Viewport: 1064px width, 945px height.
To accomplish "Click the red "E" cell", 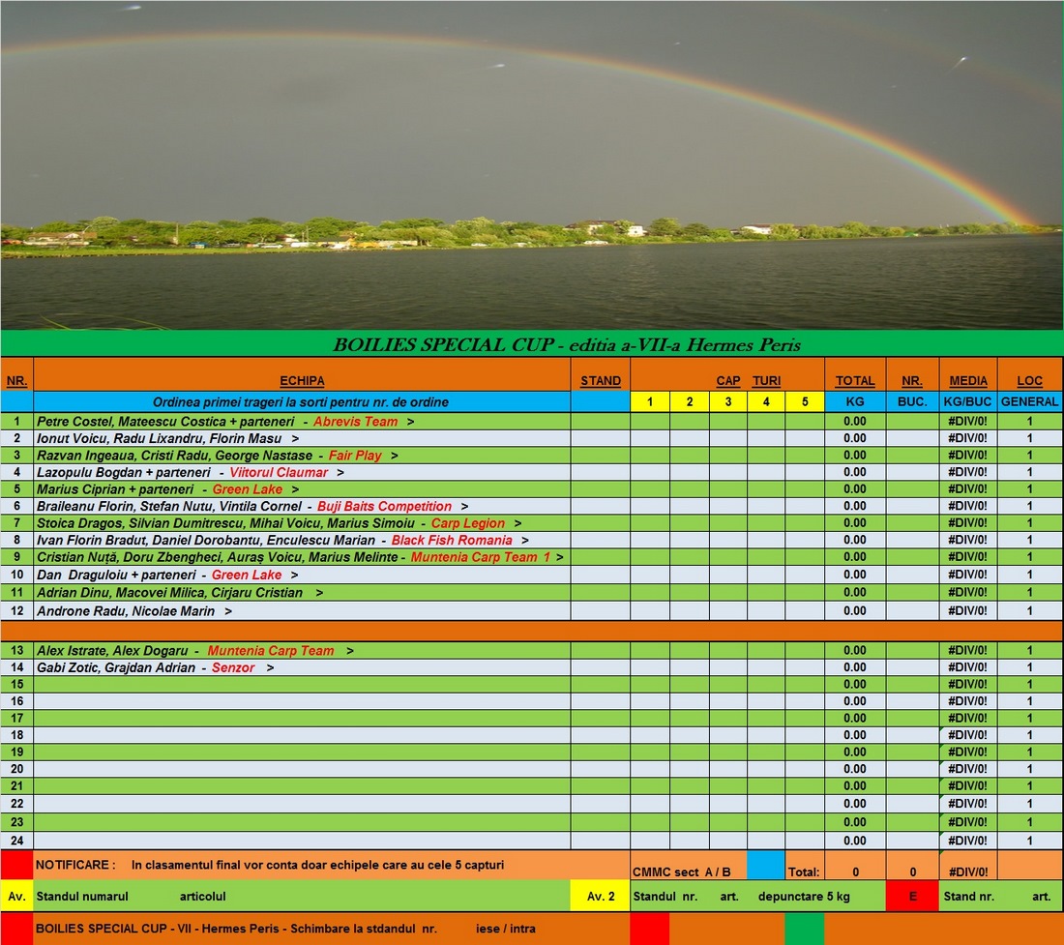I will click(911, 897).
